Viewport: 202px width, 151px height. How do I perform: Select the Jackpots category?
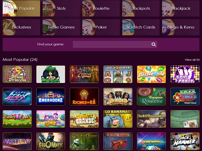(x=141, y=8)
